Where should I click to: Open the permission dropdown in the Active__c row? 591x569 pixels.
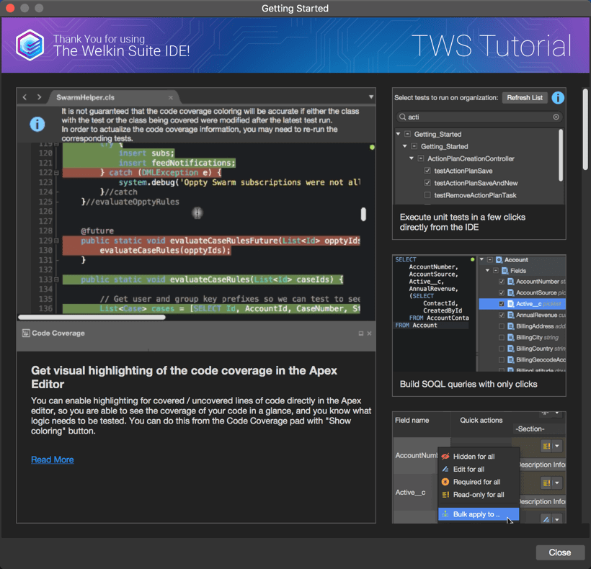[557, 483]
